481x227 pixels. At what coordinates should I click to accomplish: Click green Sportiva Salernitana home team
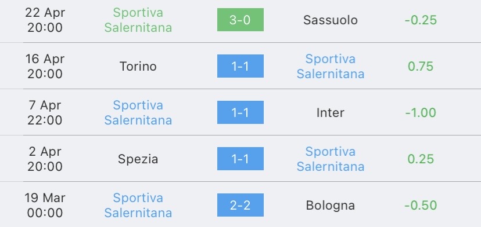[138, 20]
